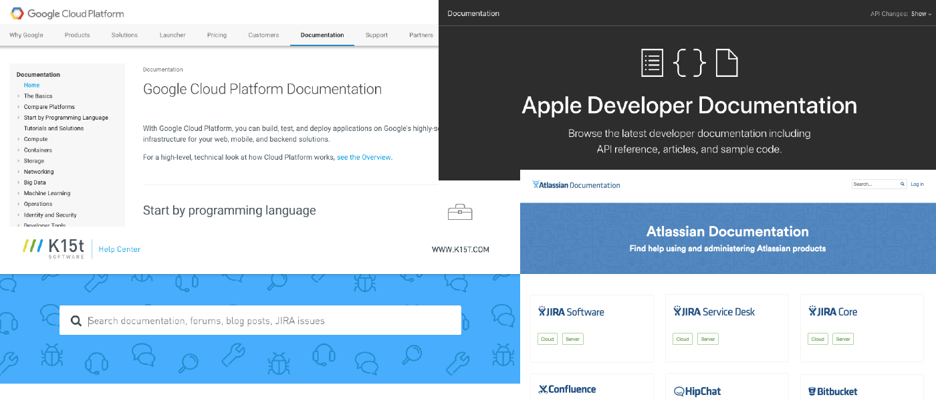Click the curly braces API icon

tap(689, 63)
